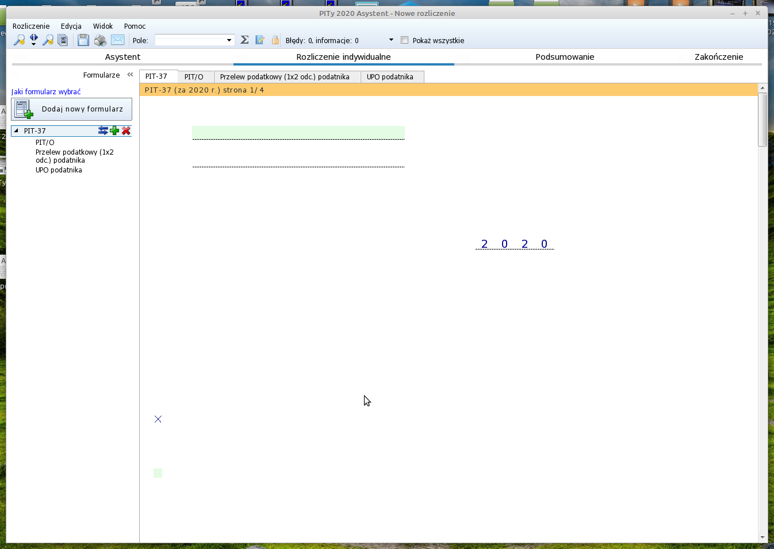Click the printer icon in toolbar

(x=100, y=40)
